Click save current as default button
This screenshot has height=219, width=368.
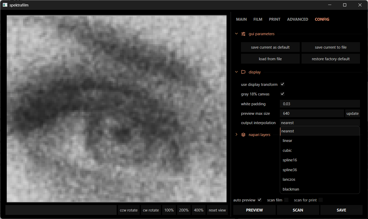coord(270,47)
